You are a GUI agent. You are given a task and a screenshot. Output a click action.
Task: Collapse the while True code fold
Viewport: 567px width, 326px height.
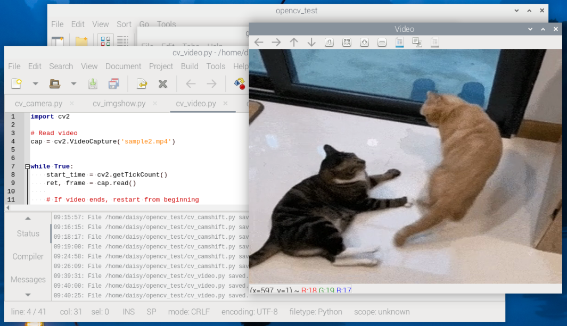[x=27, y=166]
